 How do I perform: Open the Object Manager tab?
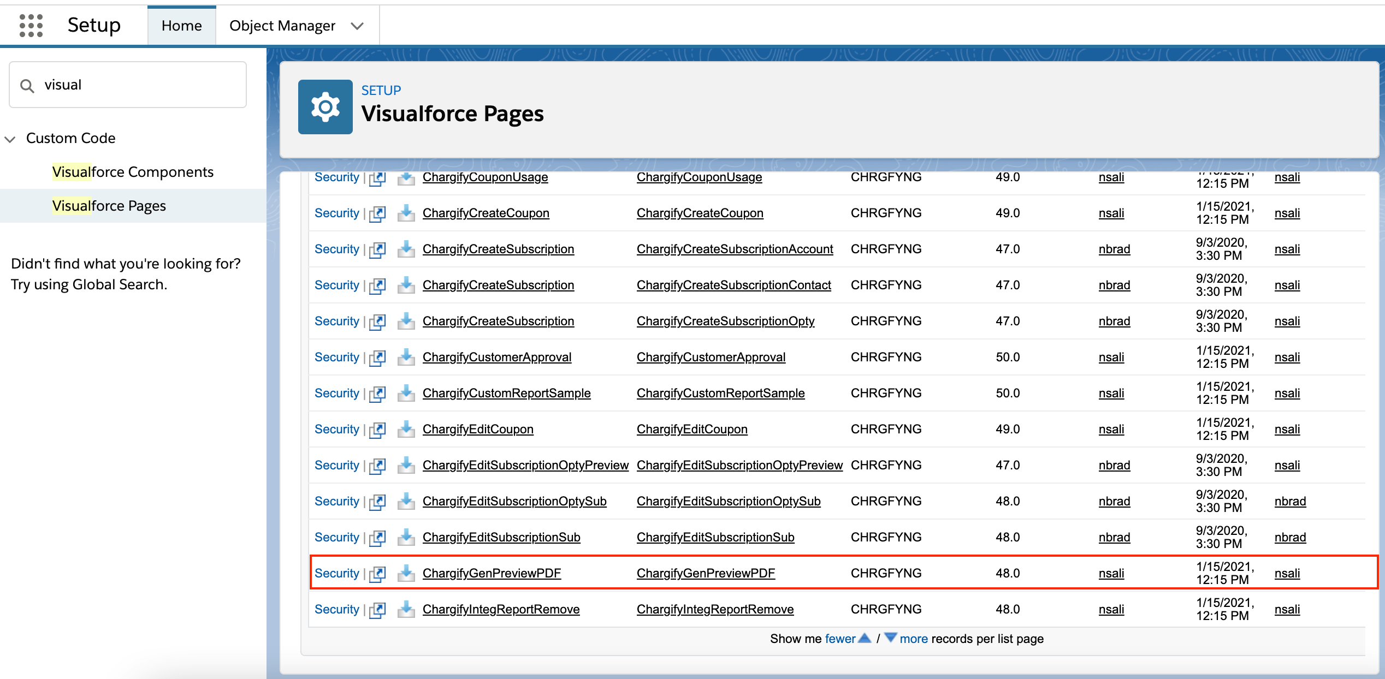282,26
